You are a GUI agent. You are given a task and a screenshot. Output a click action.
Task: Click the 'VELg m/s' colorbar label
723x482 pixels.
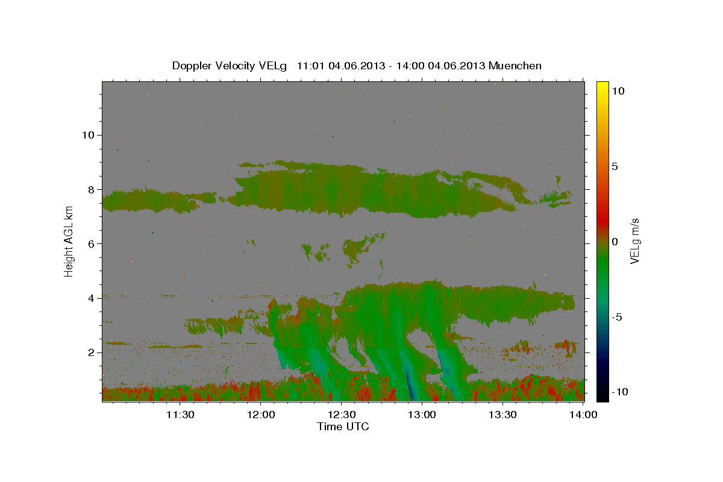pos(634,242)
